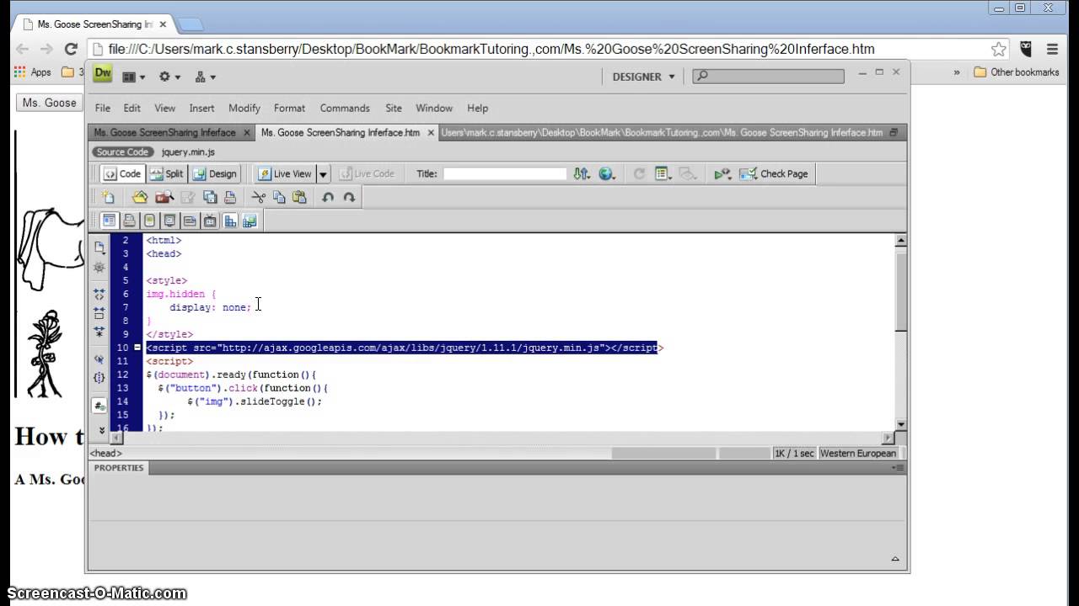
Task: Open the Commands menu
Action: 345,108
